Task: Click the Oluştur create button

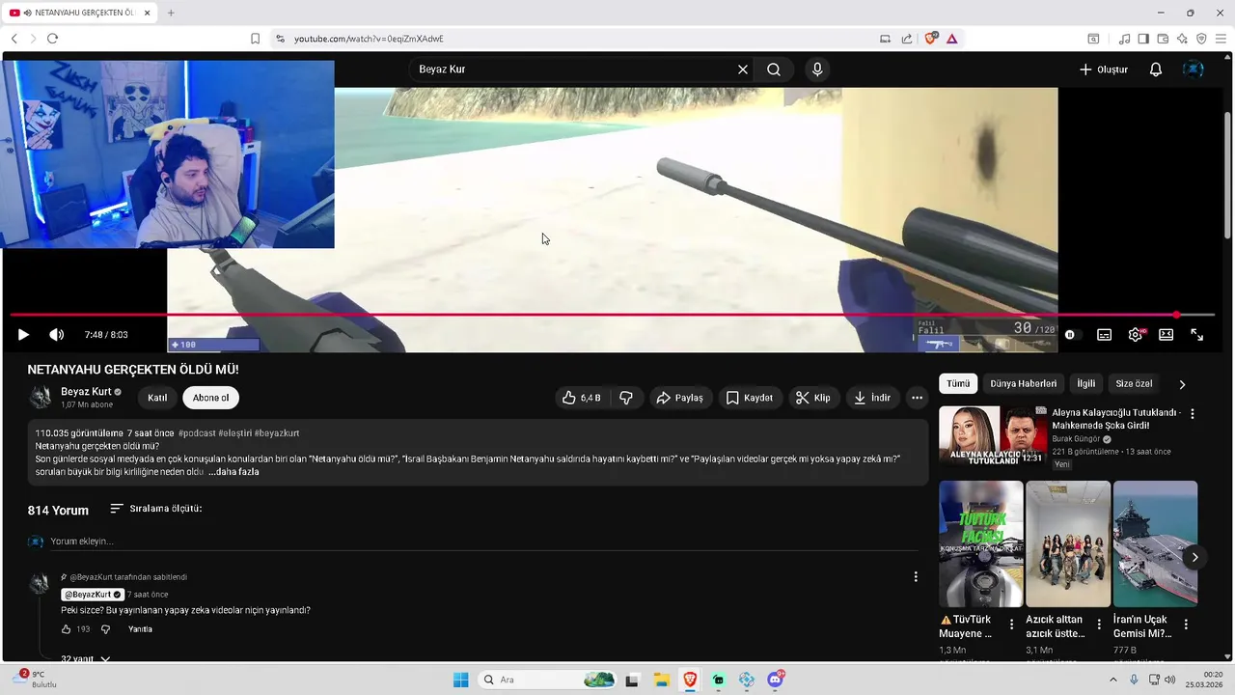Action: (1103, 69)
